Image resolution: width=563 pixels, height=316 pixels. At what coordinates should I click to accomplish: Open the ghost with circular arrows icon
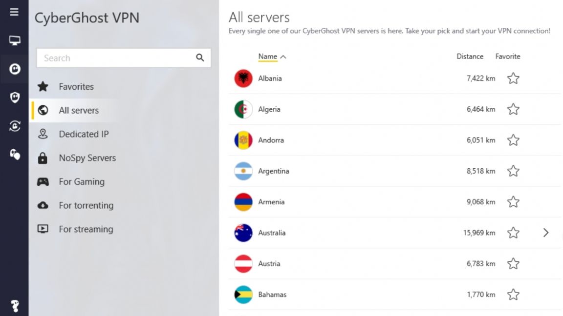click(x=14, y=126)
